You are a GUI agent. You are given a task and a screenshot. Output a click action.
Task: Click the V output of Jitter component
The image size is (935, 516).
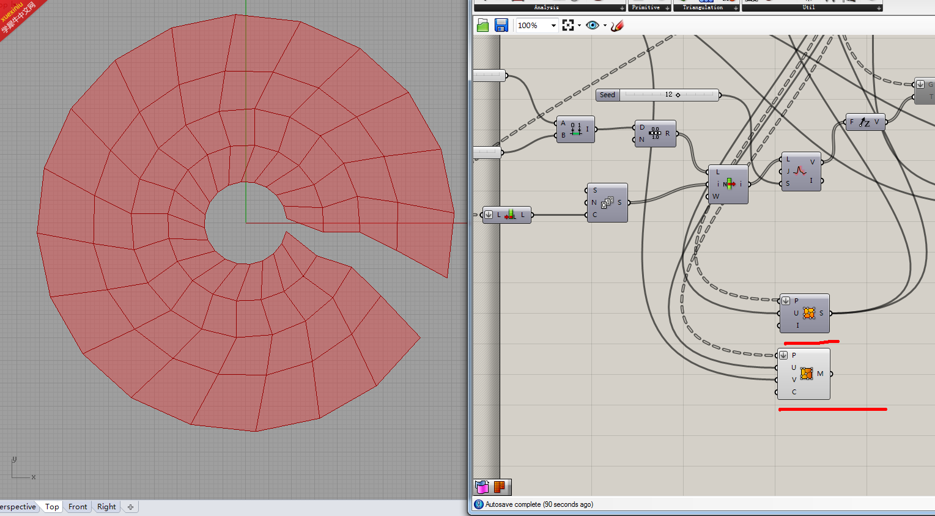coord(813,161)
